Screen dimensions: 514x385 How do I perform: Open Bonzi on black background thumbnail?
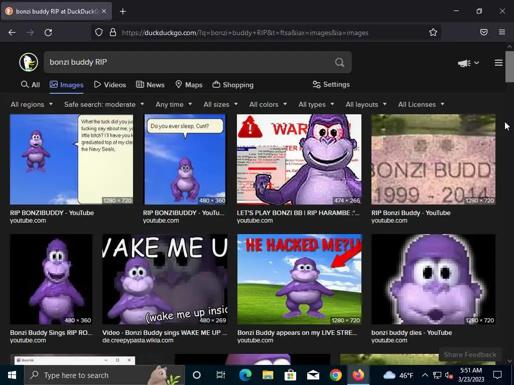(51, 279)
